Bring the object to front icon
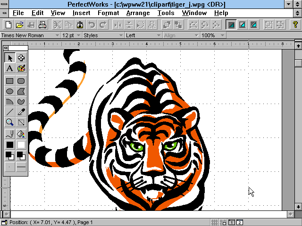 pos(167,25)
